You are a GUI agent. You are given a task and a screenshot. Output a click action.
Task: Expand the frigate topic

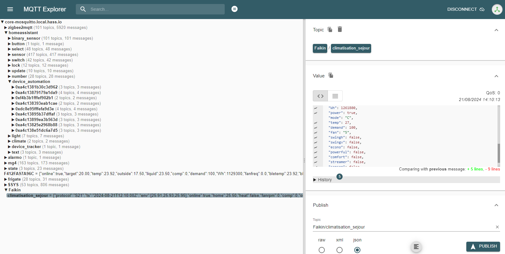tap(6, 179)
